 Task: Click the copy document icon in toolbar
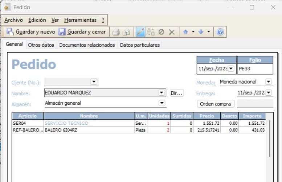[151, 32]
